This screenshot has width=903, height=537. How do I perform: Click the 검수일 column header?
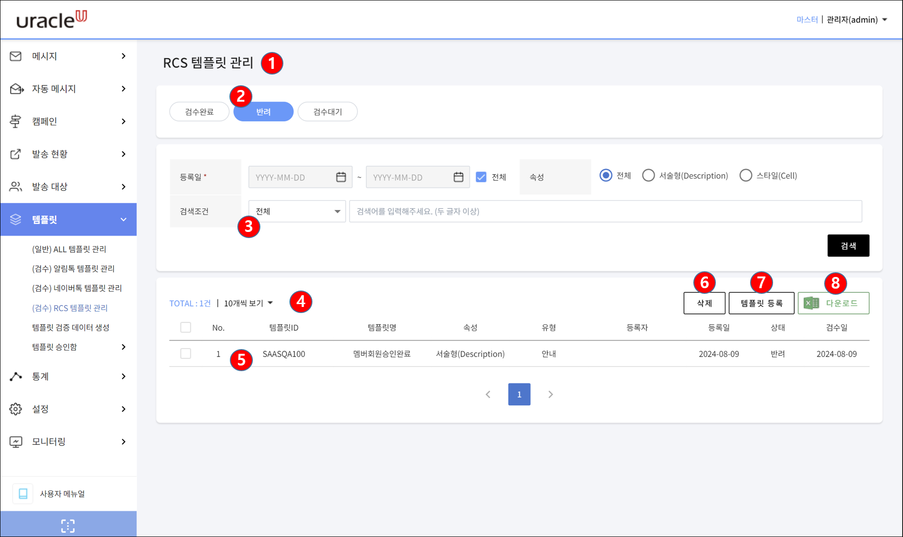tap(837, 328)
